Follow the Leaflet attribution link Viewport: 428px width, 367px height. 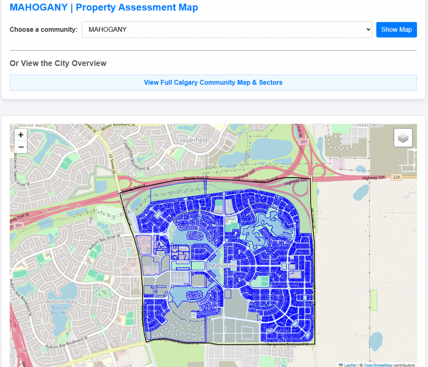[x=350, y=365]
